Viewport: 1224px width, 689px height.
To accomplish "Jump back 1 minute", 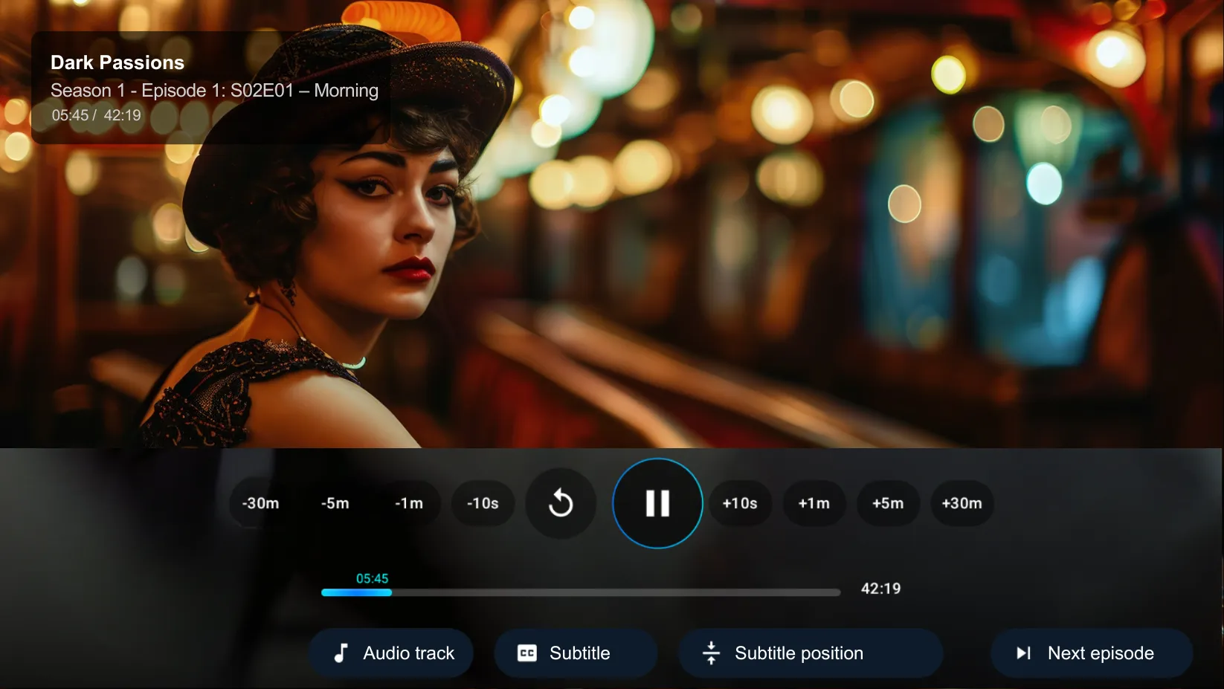I will (409, 503).
